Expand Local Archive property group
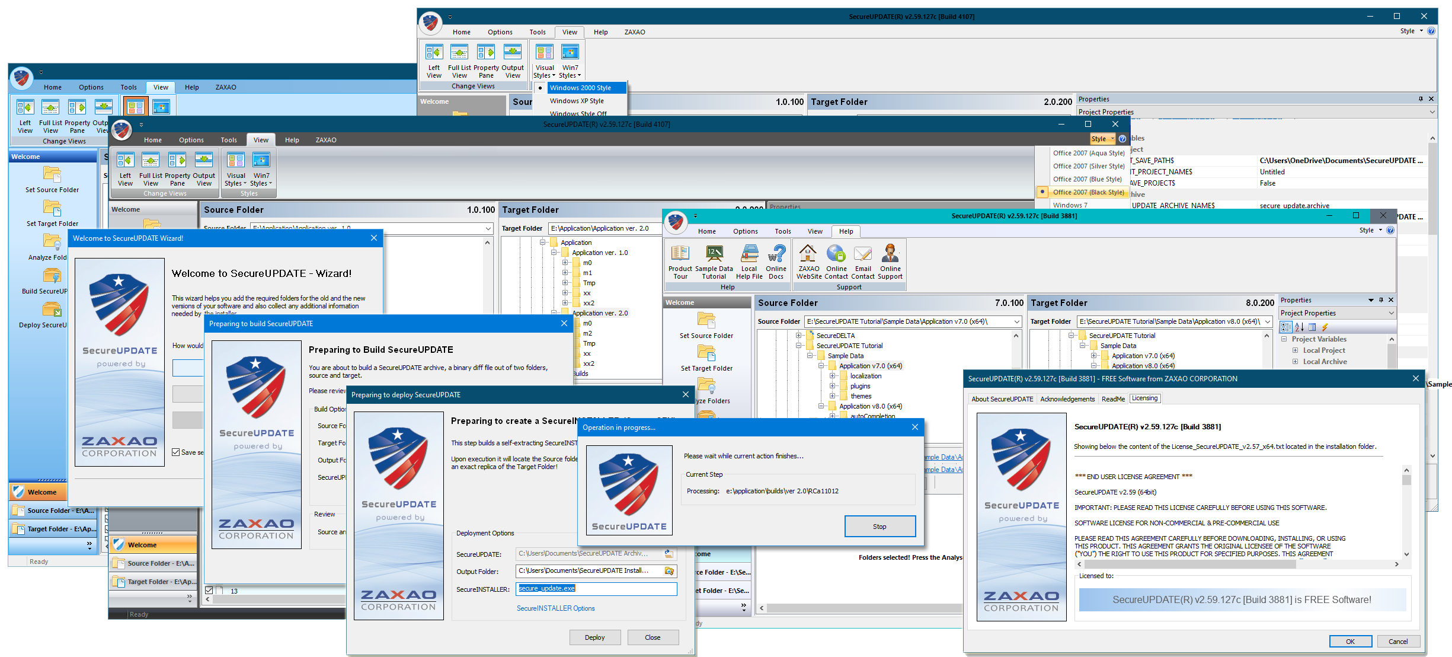 [x=1295, y=362]
